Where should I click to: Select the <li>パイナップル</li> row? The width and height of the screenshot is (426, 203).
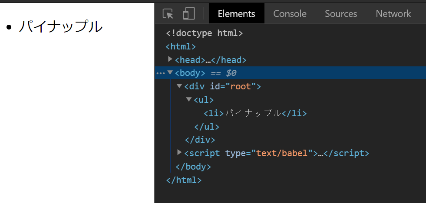click(x=255, y=113)
